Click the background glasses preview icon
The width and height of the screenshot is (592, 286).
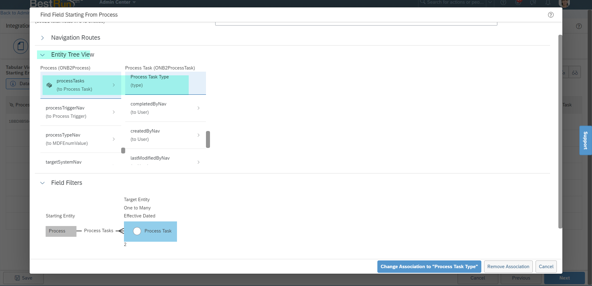pos(575,73)
